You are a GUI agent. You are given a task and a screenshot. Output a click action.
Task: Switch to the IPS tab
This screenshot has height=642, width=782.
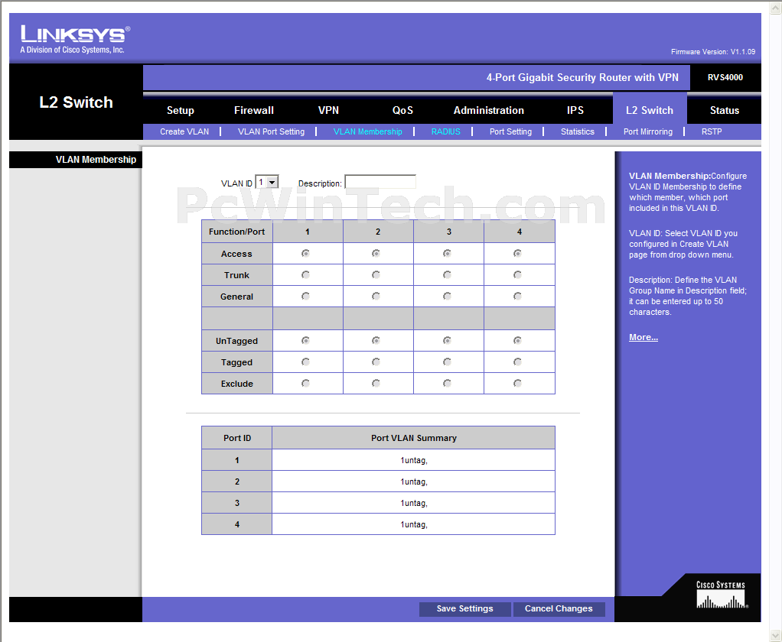(575, 111)
